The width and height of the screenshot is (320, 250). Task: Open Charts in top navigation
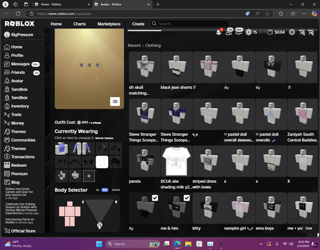tap(79, 24)
